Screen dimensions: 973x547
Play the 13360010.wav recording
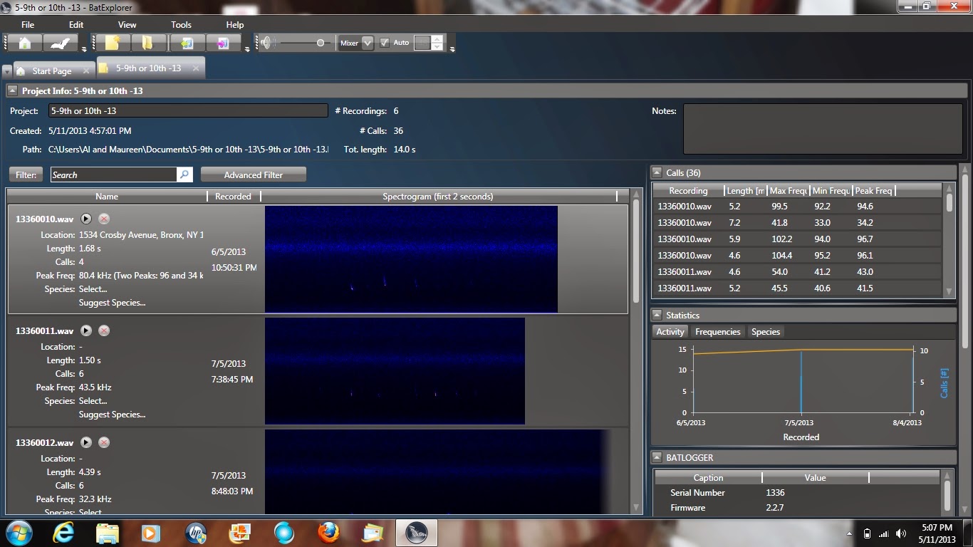click(x=86, y=219)
